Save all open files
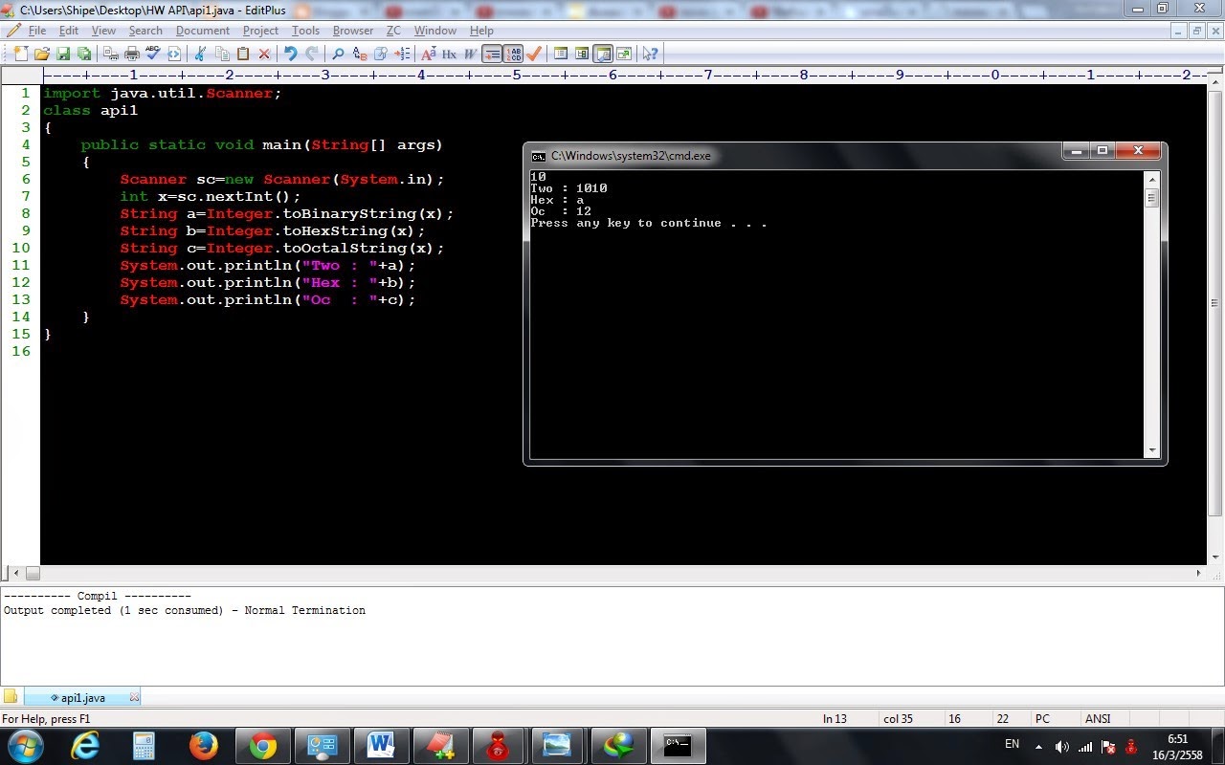 pos(83,54)
